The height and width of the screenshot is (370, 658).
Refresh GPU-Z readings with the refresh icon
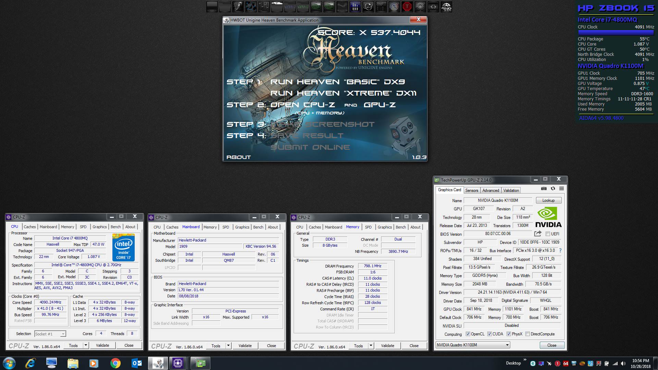point(553,188)
